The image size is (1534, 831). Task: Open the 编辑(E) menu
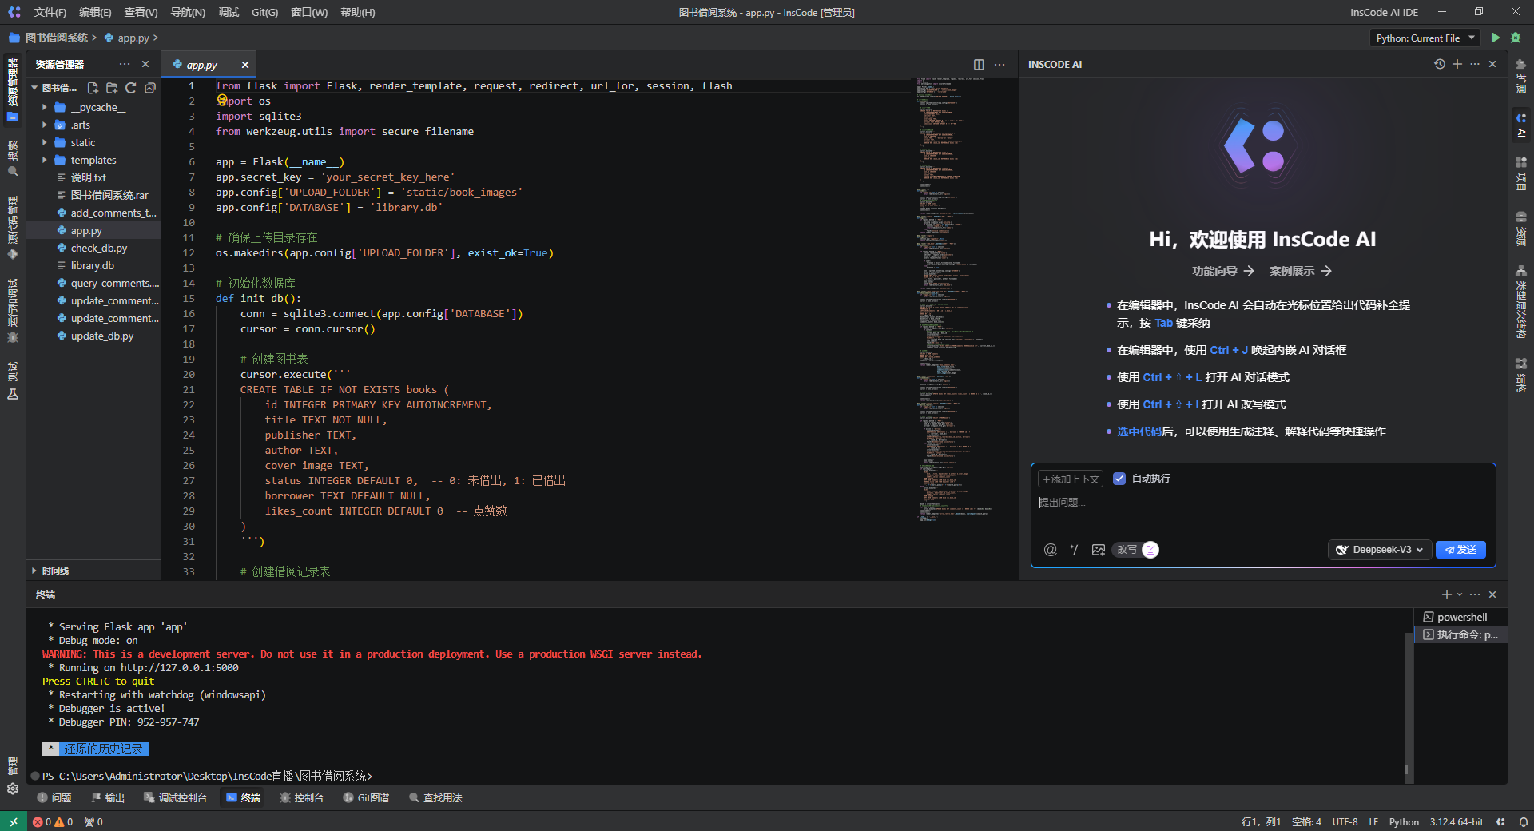click(x=95, y=12)
